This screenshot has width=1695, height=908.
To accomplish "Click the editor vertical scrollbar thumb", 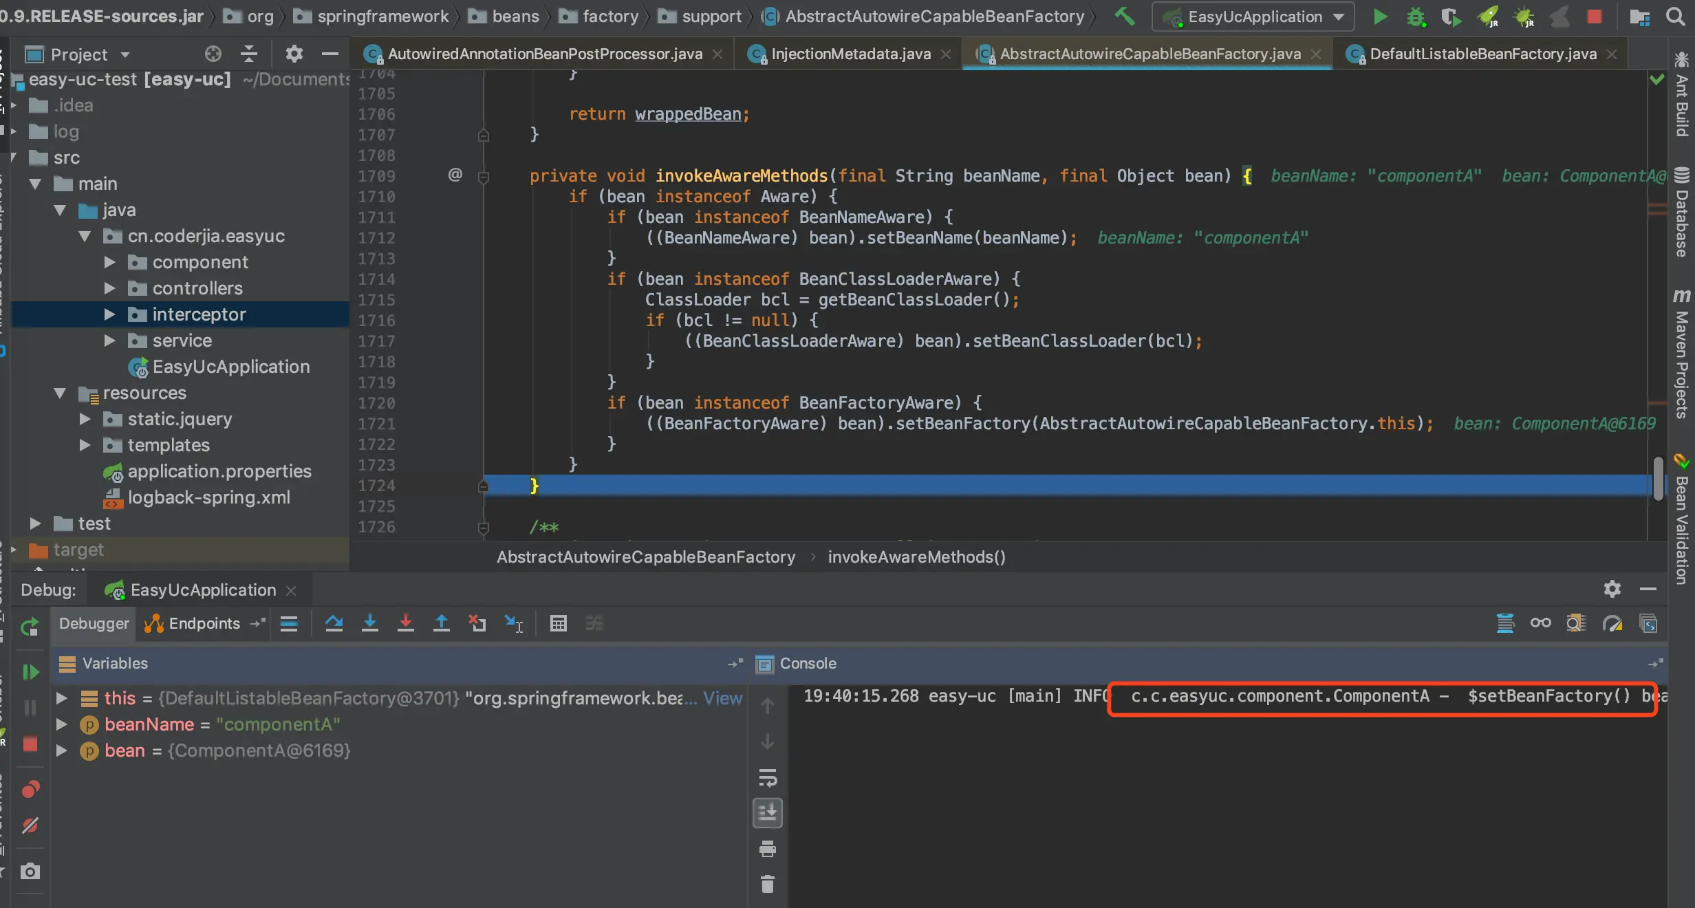I will tap(1659, 477).
